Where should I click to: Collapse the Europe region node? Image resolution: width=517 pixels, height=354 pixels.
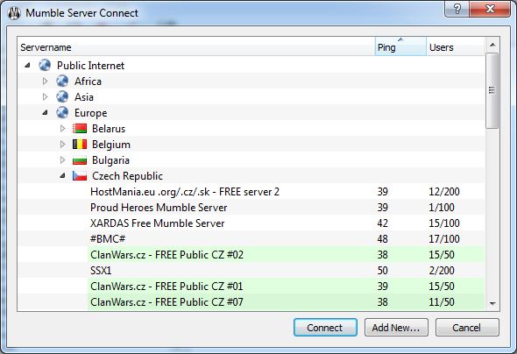coord(45,113)
